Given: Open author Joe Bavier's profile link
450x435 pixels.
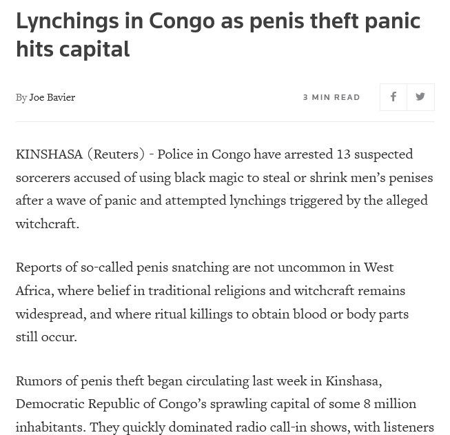Looking at the screenshot, I should point(52,97).
